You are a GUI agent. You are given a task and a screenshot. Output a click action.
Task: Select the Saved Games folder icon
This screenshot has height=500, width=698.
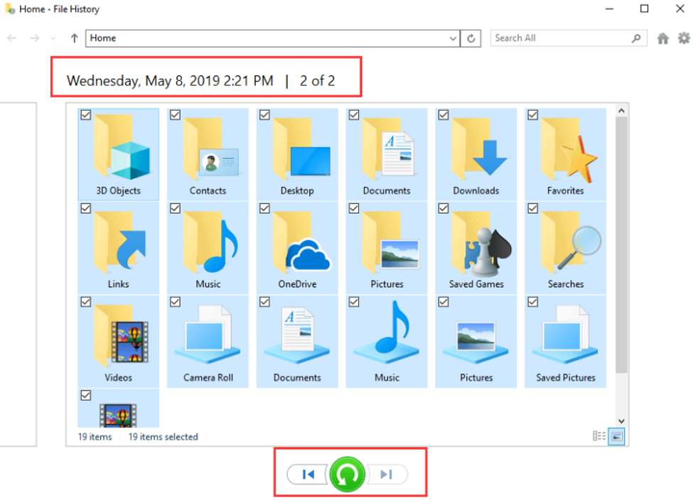[x=480, y=242]
